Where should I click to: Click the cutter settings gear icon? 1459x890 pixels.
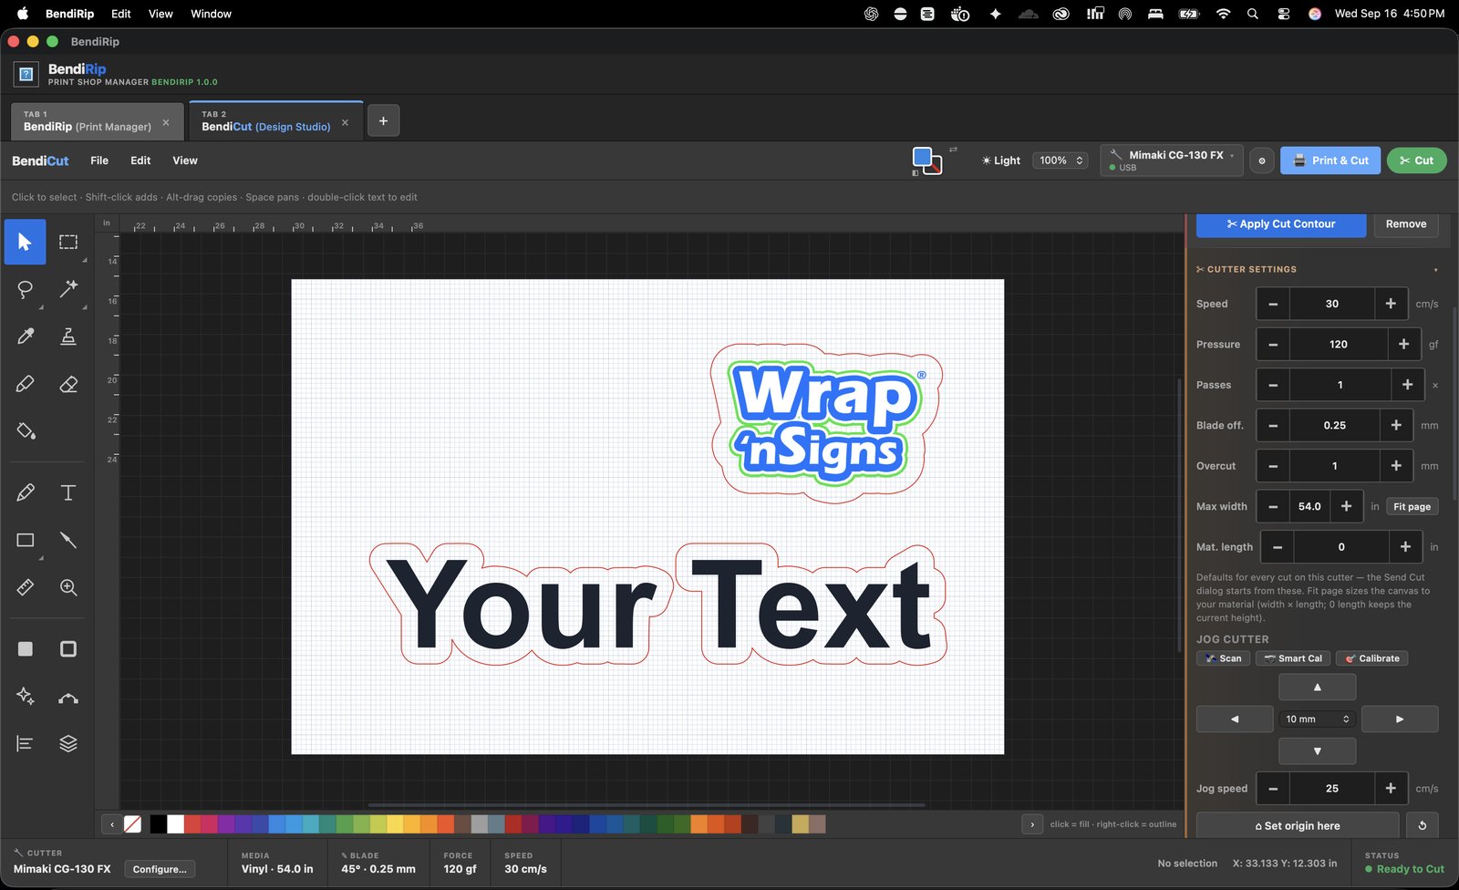pyautogui.click(x=1262, y=160)
